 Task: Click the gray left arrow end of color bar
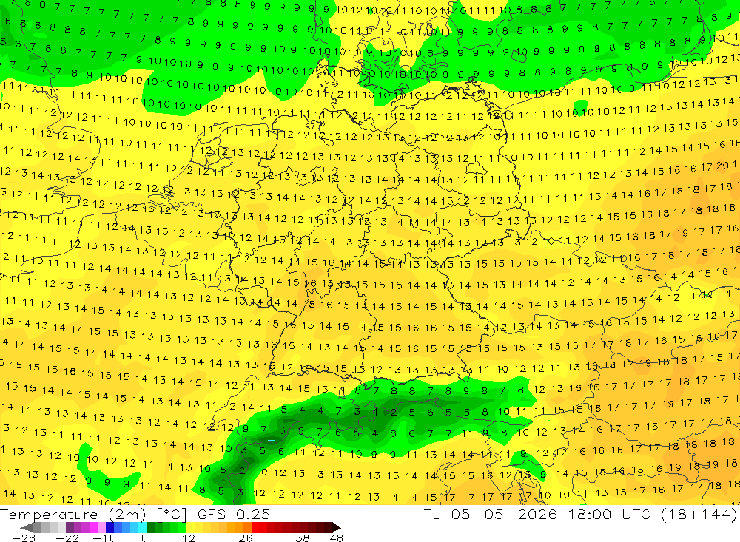pyautogui.click(x=27, y=527)
